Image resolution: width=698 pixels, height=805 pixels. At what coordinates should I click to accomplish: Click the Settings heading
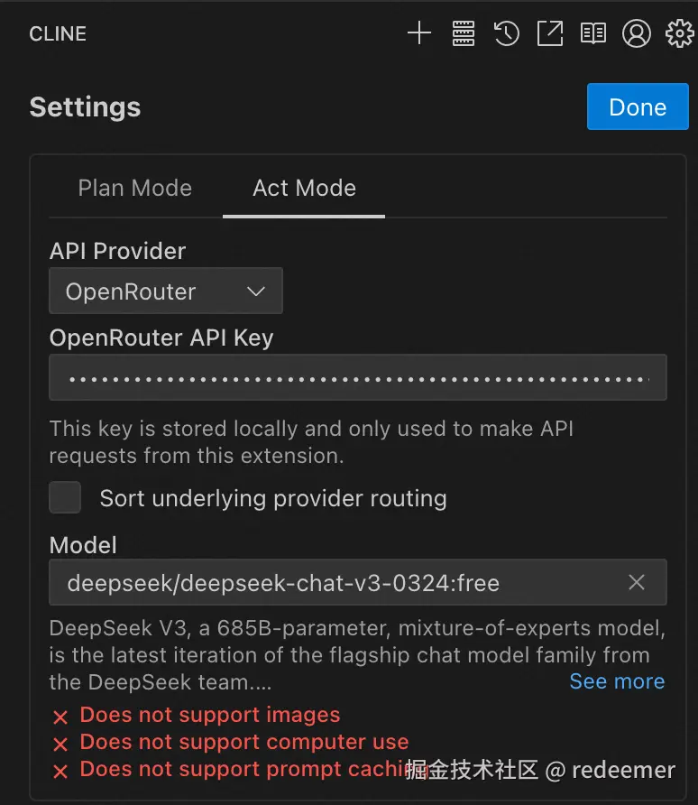click(x=85, y=107)
